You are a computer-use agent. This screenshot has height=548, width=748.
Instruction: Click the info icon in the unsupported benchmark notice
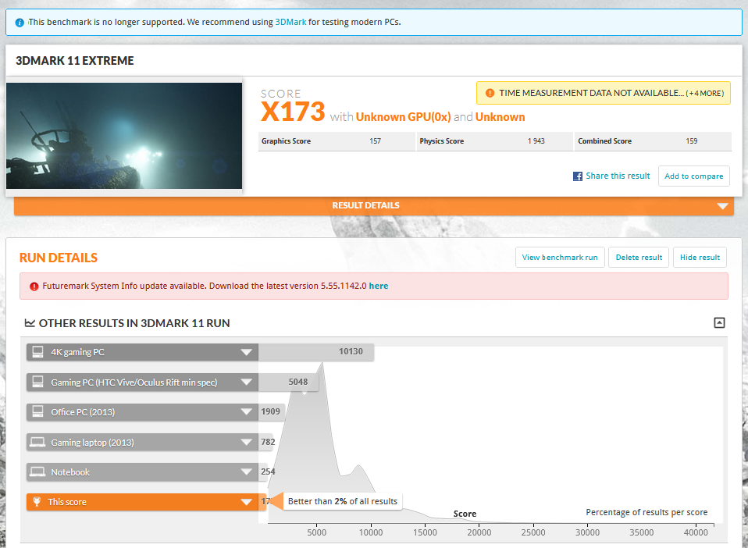[x=20, y=23]
